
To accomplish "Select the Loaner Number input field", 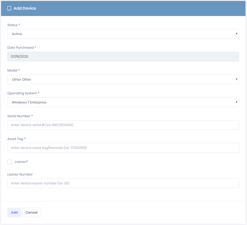I will (123, 183).
